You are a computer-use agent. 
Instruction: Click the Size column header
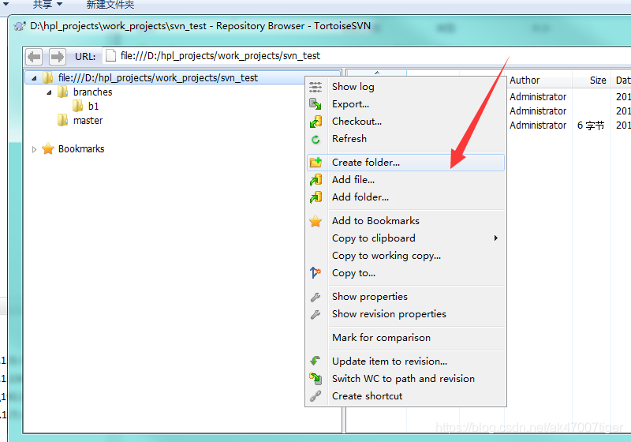pyautogui.click(x=592, y=80)
